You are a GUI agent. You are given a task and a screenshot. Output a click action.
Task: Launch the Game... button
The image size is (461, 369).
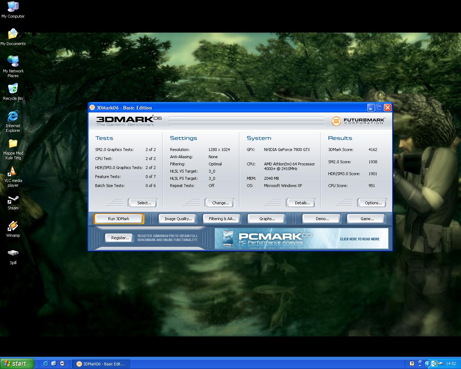coord(367,219)
